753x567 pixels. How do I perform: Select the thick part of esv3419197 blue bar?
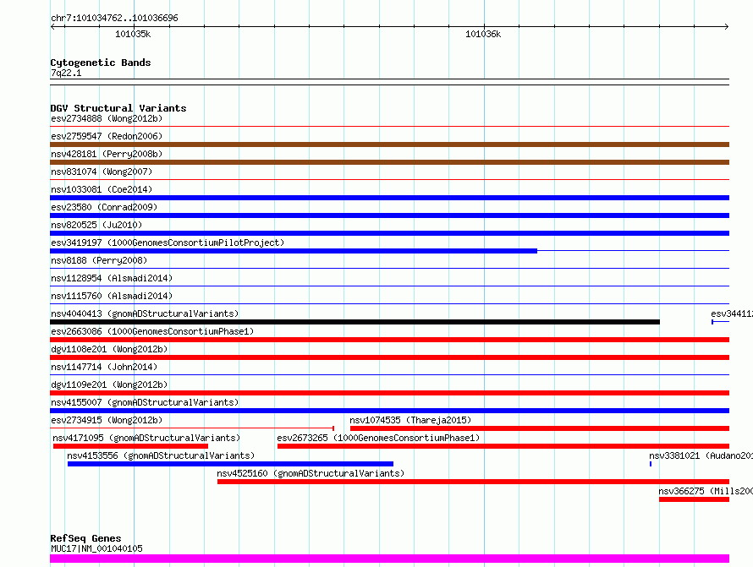point(294,251)
